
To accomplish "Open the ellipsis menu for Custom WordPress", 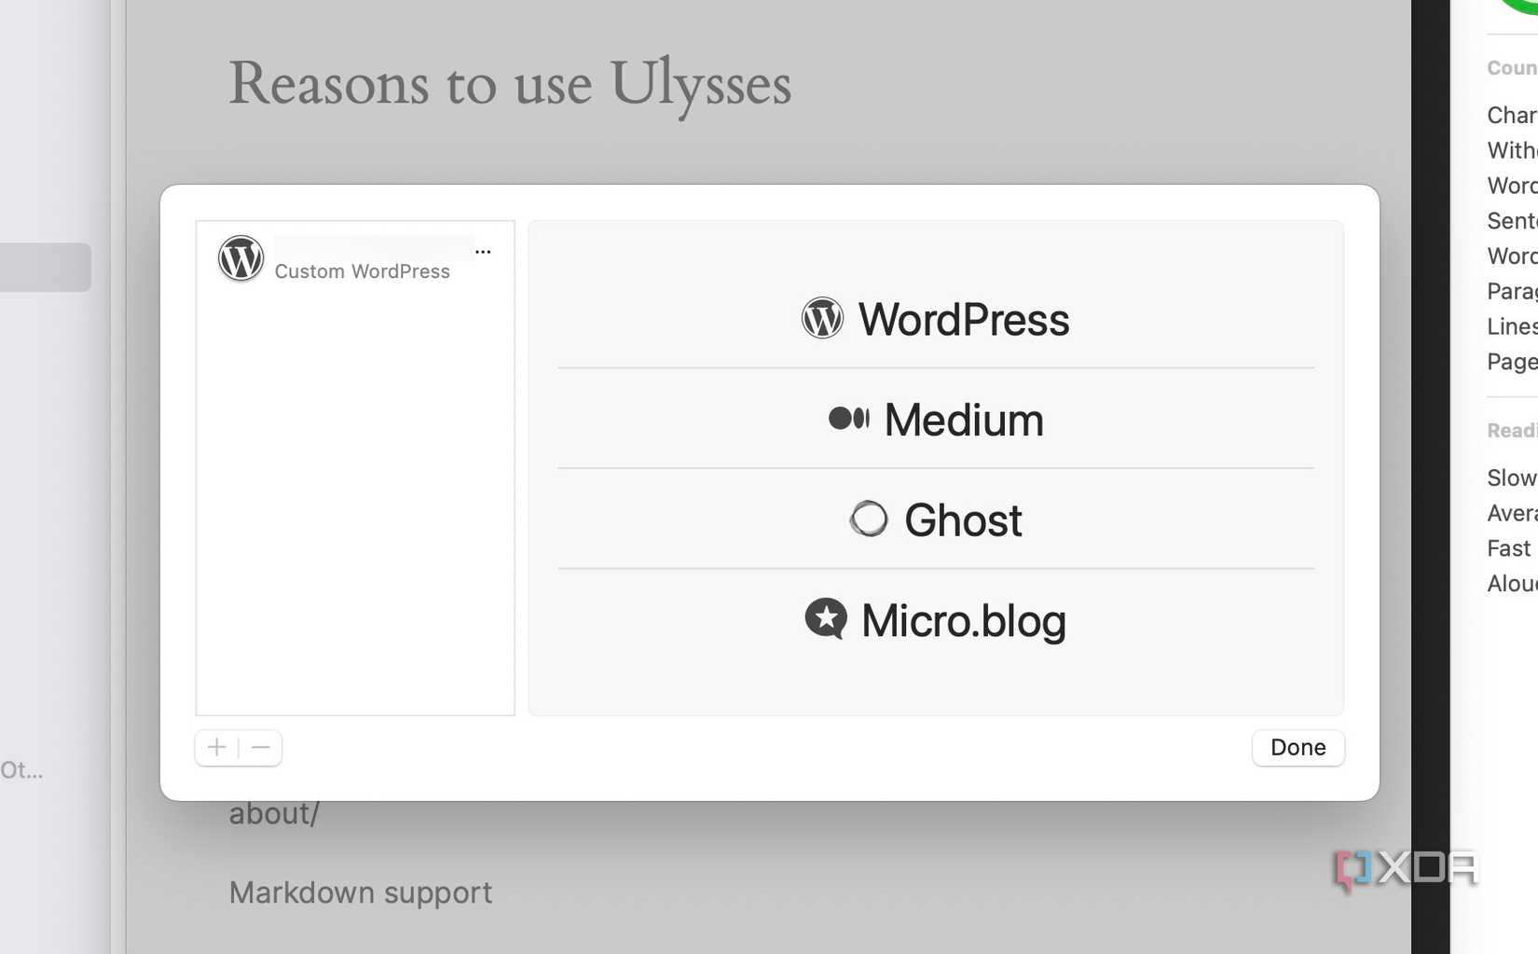I will (x=483, y=251).
